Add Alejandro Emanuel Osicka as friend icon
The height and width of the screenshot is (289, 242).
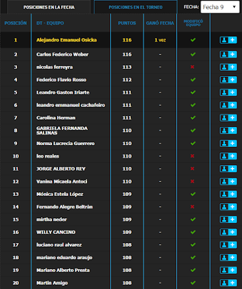pyautogui.click(x=228, y=40)
